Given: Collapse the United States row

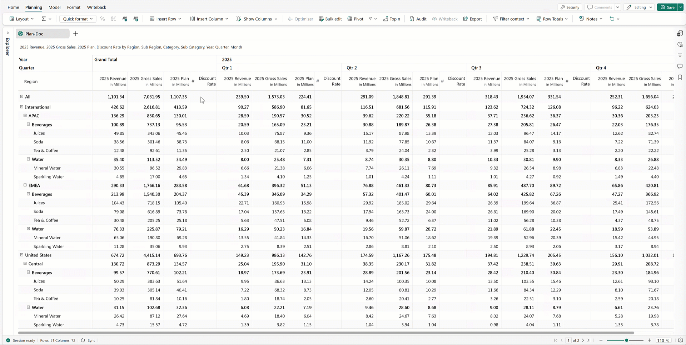Looking at the screenshot, I should (22, 255).
